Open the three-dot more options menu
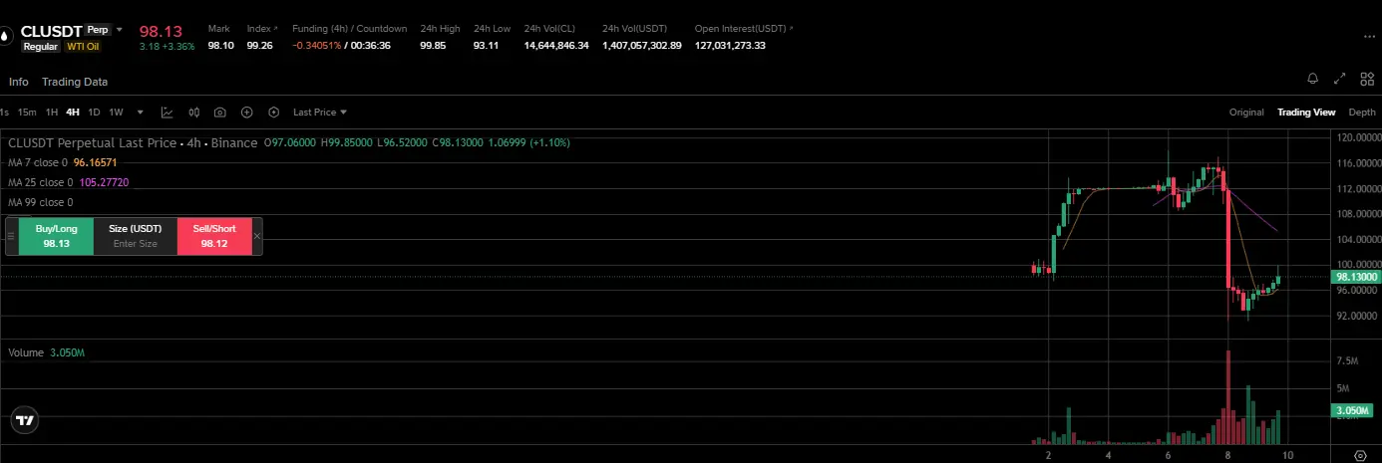 click(x=1367, y=37)
